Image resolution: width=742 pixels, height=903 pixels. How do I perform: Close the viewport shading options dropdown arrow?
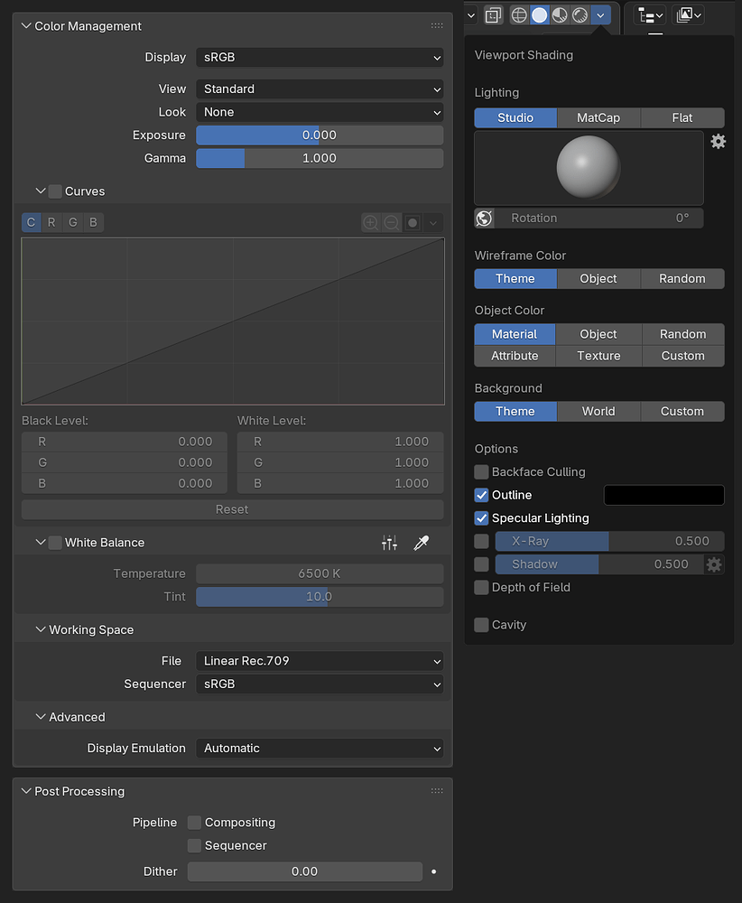click(x=600, y=15)
